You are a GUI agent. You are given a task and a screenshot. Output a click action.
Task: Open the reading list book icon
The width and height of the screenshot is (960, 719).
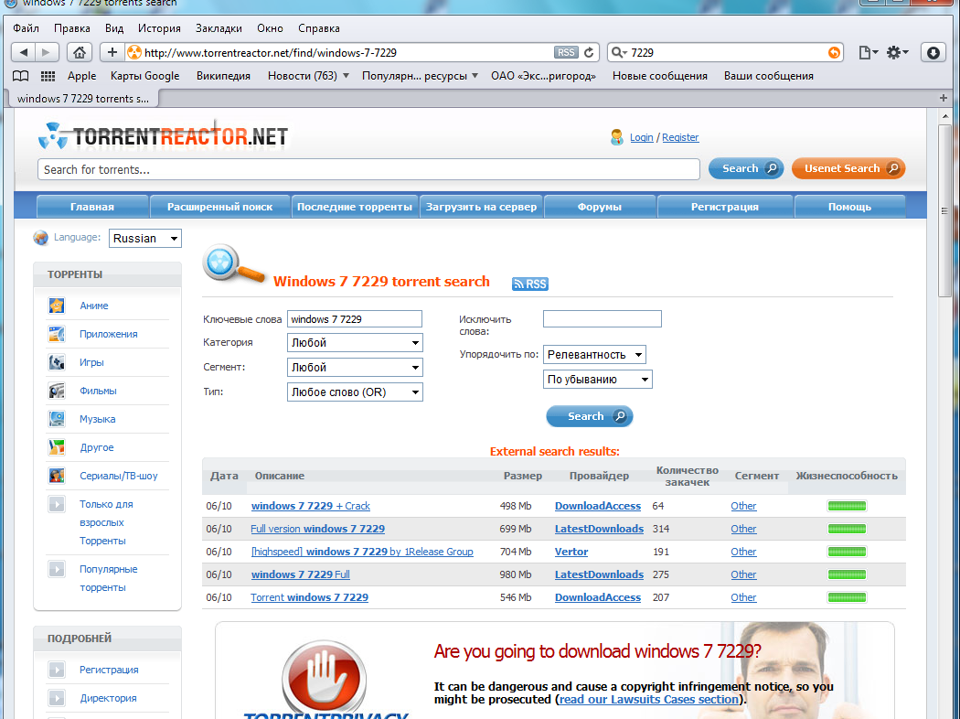[x=21, y=76]
